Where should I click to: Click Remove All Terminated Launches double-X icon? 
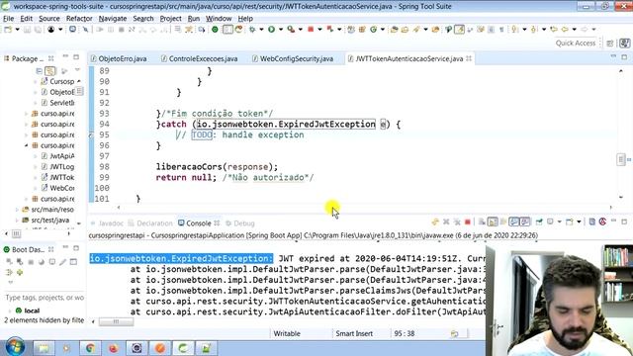pyautogui.click(x=457, y=222)
